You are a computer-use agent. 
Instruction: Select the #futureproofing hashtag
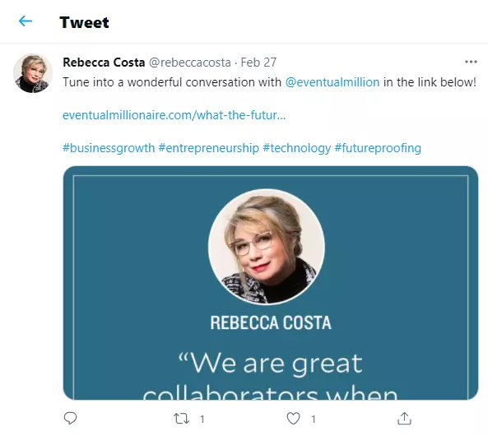(x=378, y=148)
